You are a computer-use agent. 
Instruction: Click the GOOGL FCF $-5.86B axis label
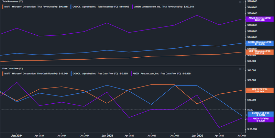[261, 114]
